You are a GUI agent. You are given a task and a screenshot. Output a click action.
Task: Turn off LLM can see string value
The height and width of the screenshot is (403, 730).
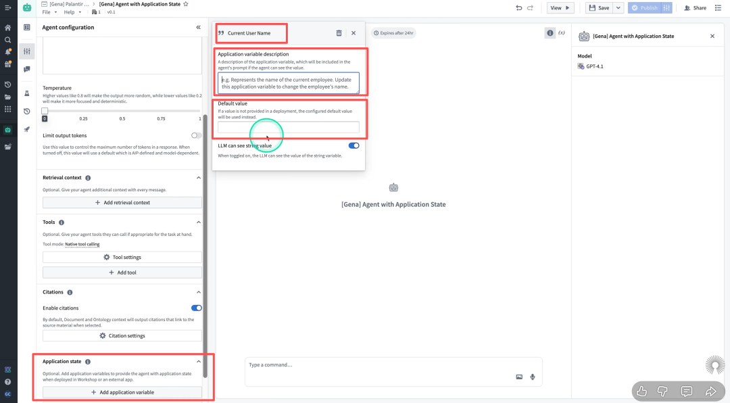pos(354,146)
